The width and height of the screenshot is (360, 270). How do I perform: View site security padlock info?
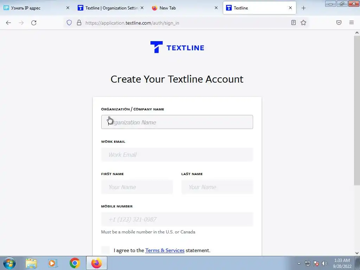pos(79,22)
